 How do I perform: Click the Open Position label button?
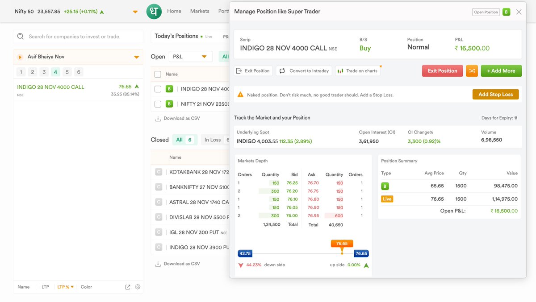point(486,12)
